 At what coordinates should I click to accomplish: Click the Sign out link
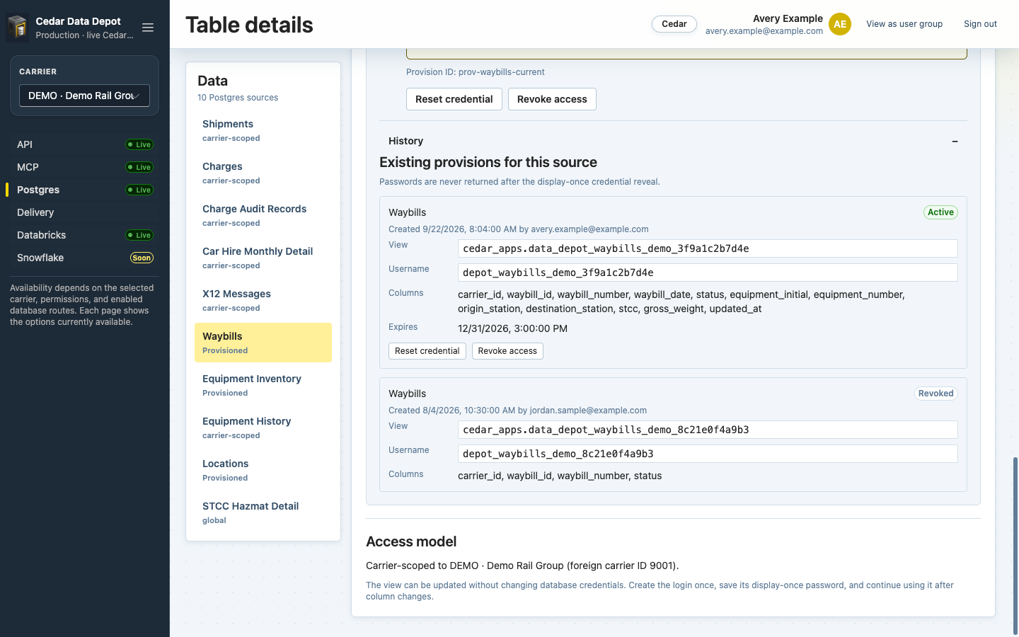tap(980, 24)
